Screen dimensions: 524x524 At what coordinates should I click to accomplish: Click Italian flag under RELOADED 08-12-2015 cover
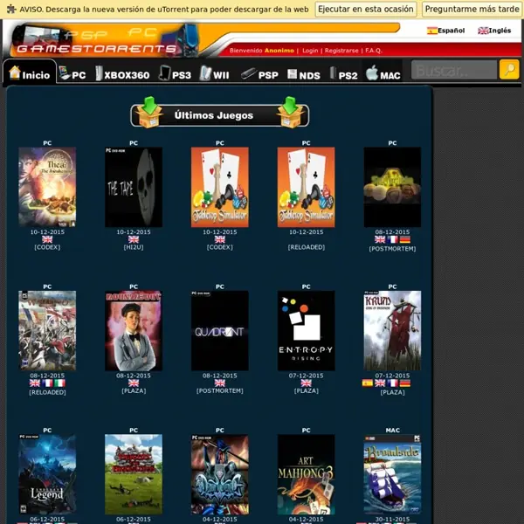pos(59,383)
